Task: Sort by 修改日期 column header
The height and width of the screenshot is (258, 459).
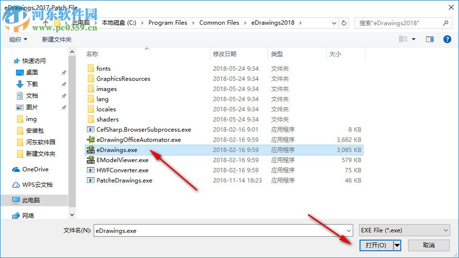Action: pos(225,54)
